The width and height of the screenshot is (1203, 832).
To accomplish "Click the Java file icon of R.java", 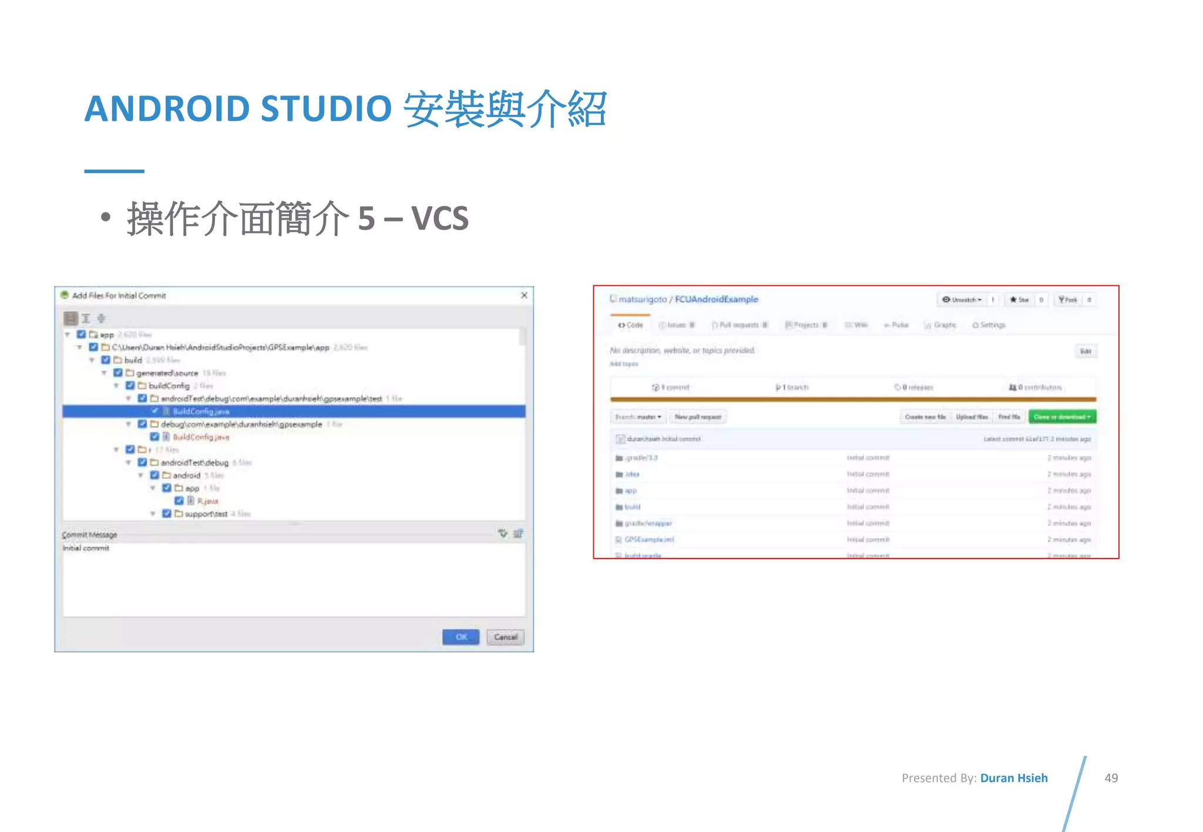I will [x=191, y=500].
